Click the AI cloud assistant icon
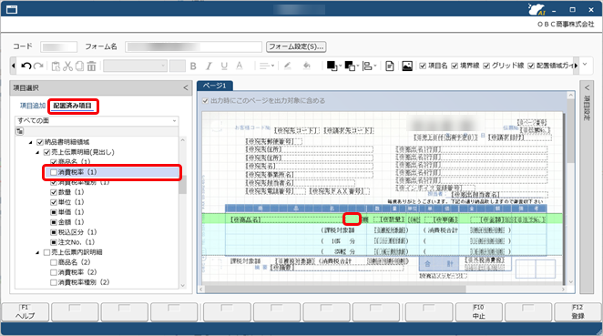 pyautogui.click(x=537, y=9)
